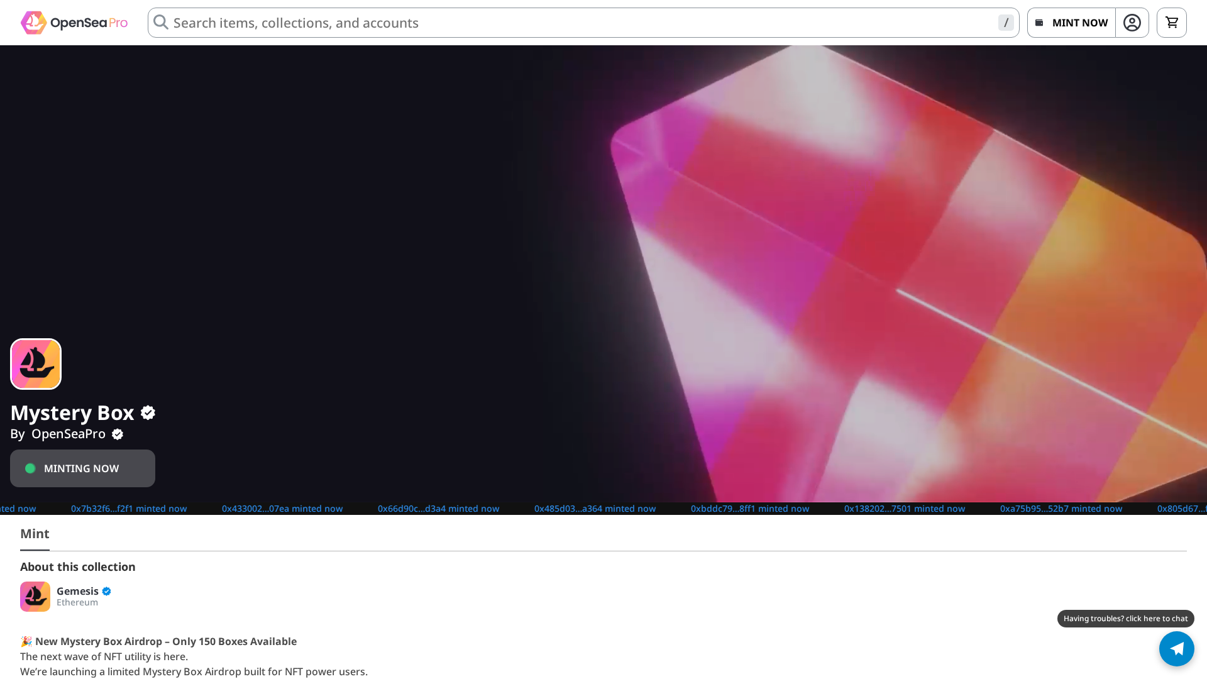
Task: Open the OpenSeaPro creator link
Action: point(69,434)
